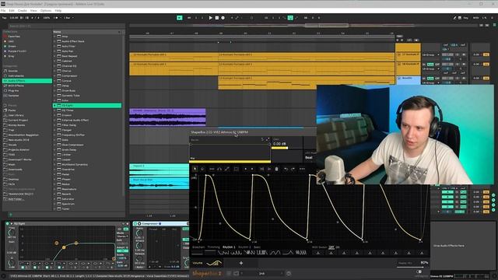Toggle the Key map mode button
The height and width of the screenshot is (280, 498).
(x=466, y=18)
